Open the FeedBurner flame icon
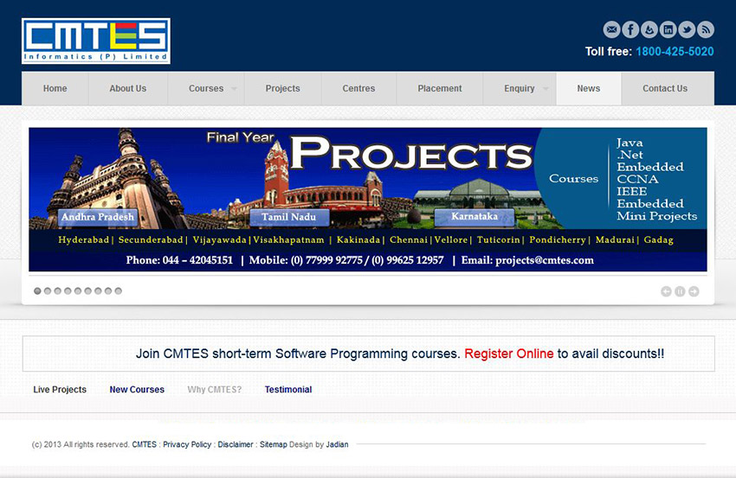736x478 pixels. [649, 29]
